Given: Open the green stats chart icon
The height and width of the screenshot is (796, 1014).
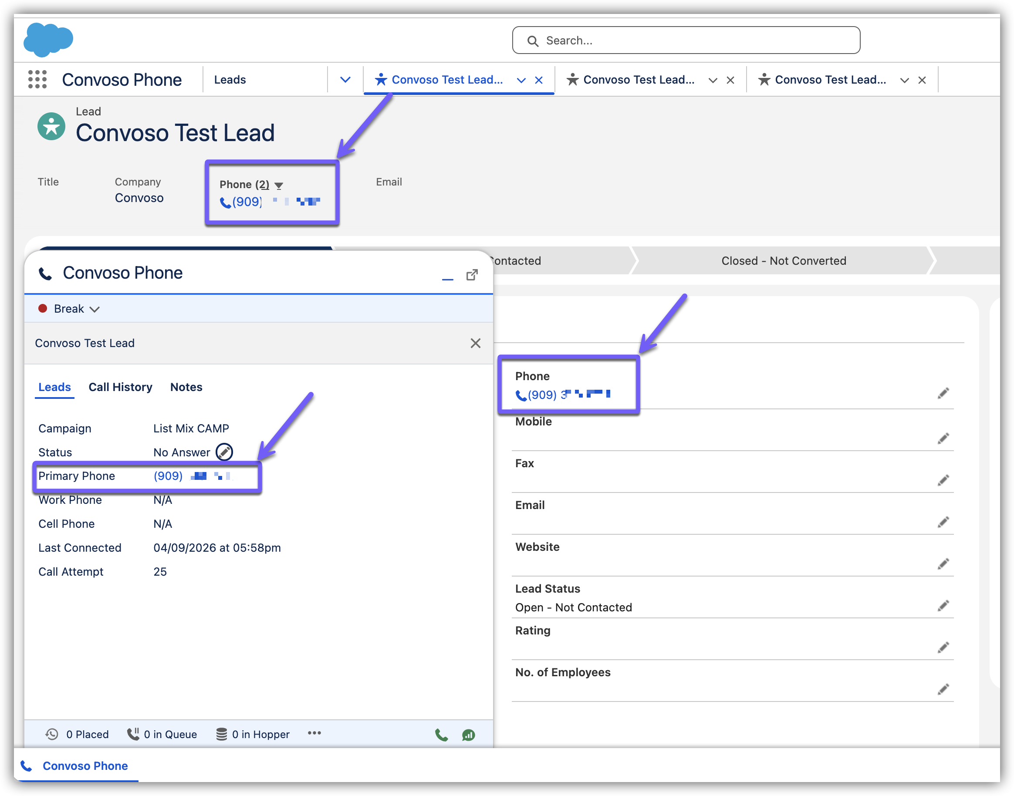Looking at the screenshot, I should (468, 735).
